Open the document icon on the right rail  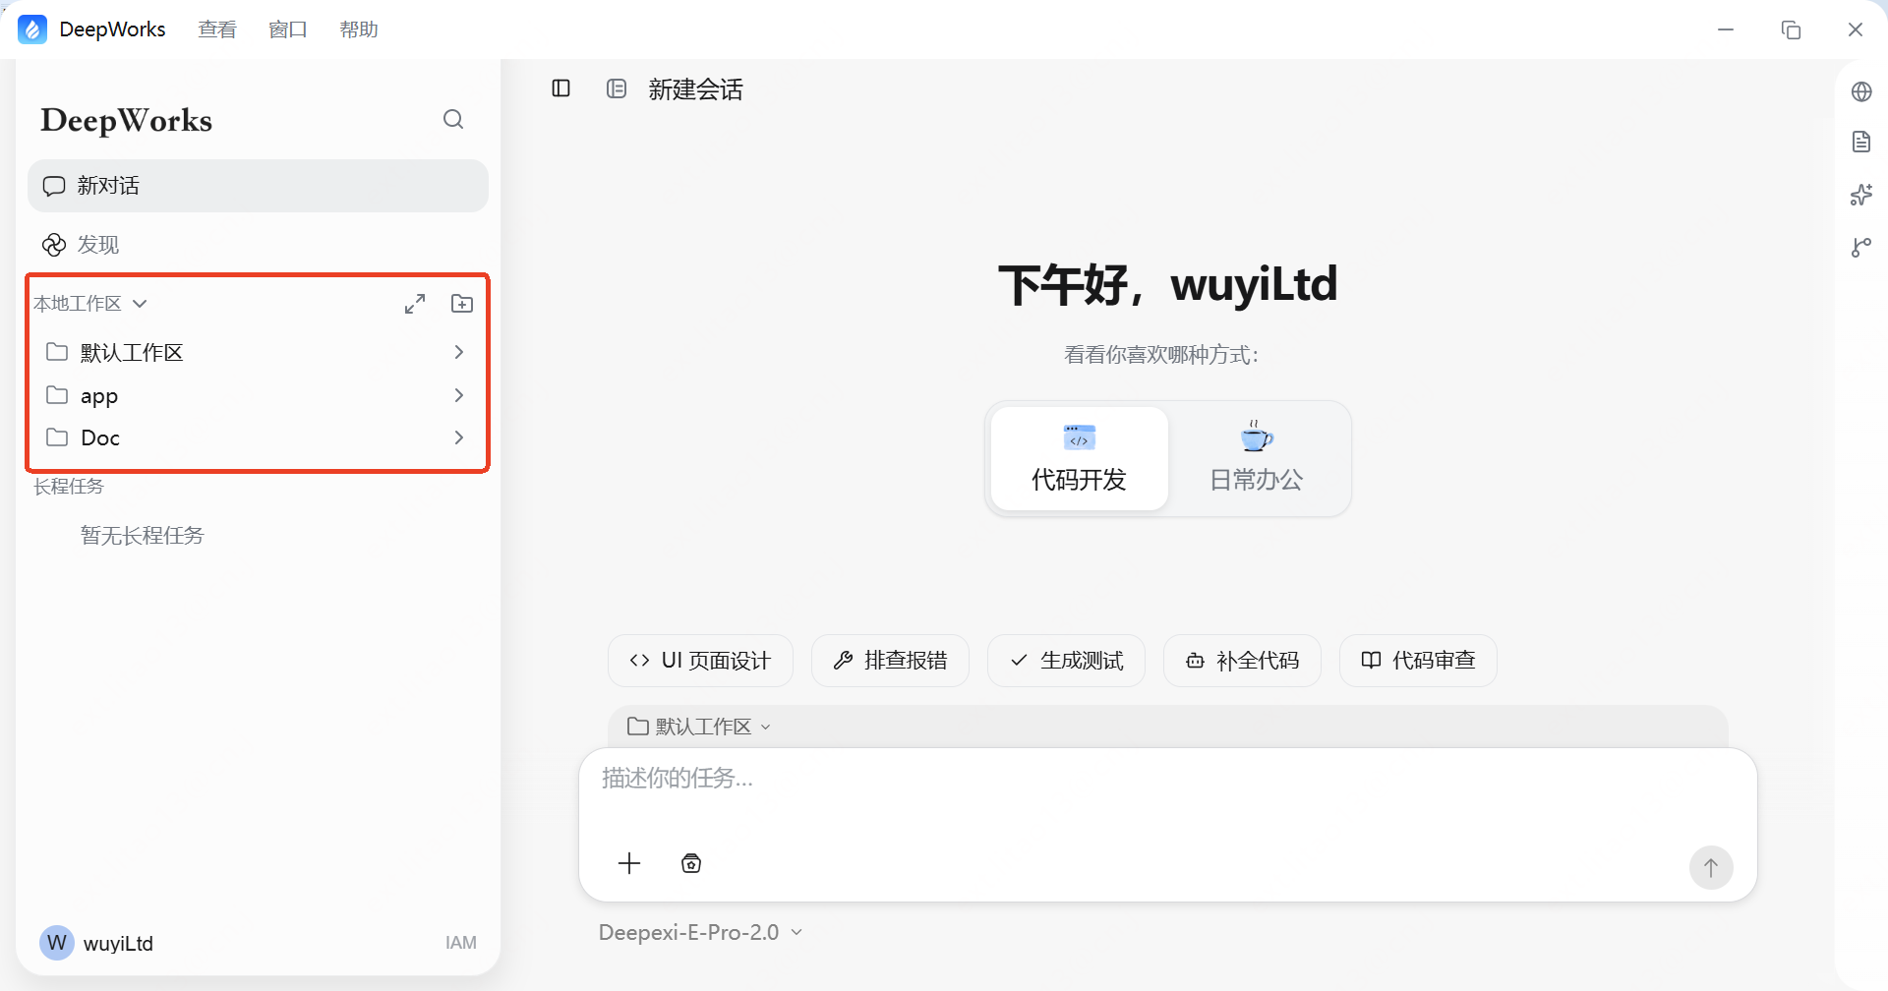coord(1861,142)
